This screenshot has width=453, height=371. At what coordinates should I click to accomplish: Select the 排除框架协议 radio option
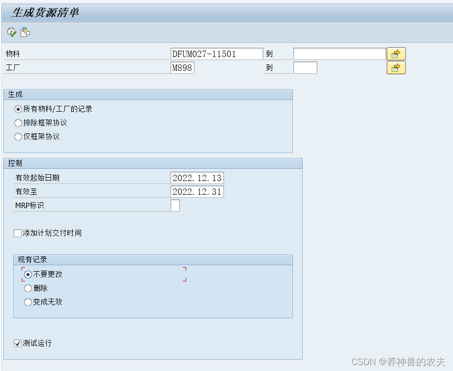18,123
